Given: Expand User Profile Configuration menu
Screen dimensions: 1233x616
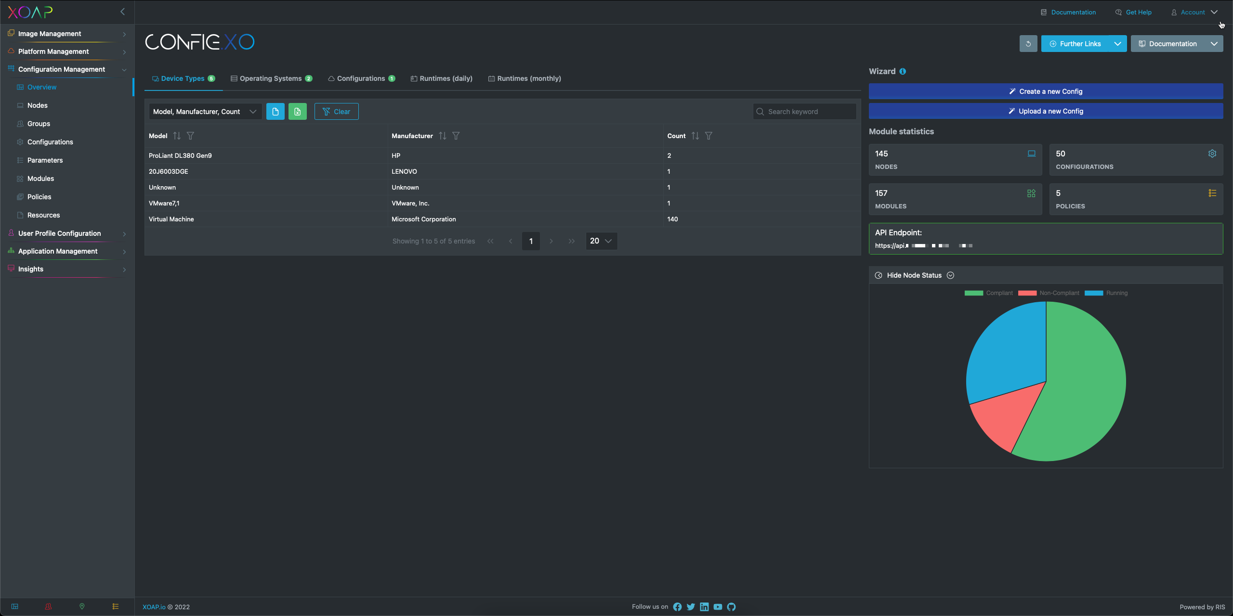Looking at the screenshot, I should (x=67, y=233).
